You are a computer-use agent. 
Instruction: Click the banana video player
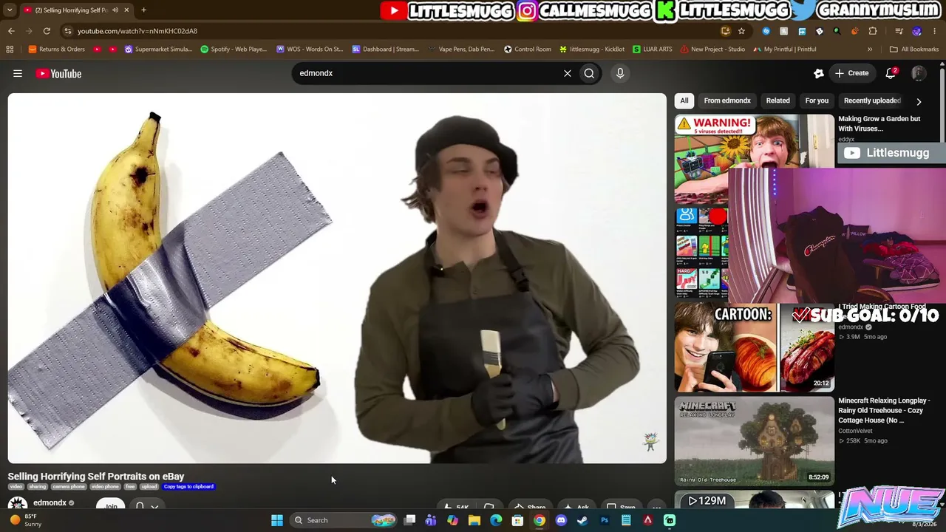coord(337,279)
